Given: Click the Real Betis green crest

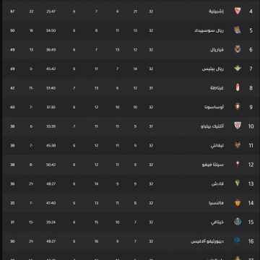Looking at the screenshot, I should click(238, 69).
